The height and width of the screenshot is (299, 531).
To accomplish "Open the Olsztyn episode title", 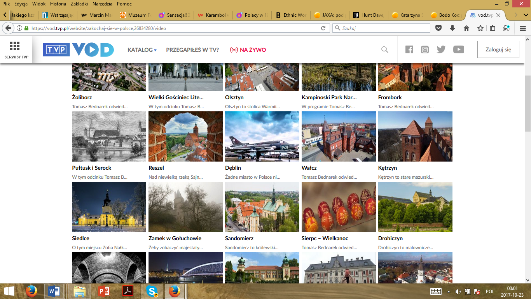I will click(234, 97).
